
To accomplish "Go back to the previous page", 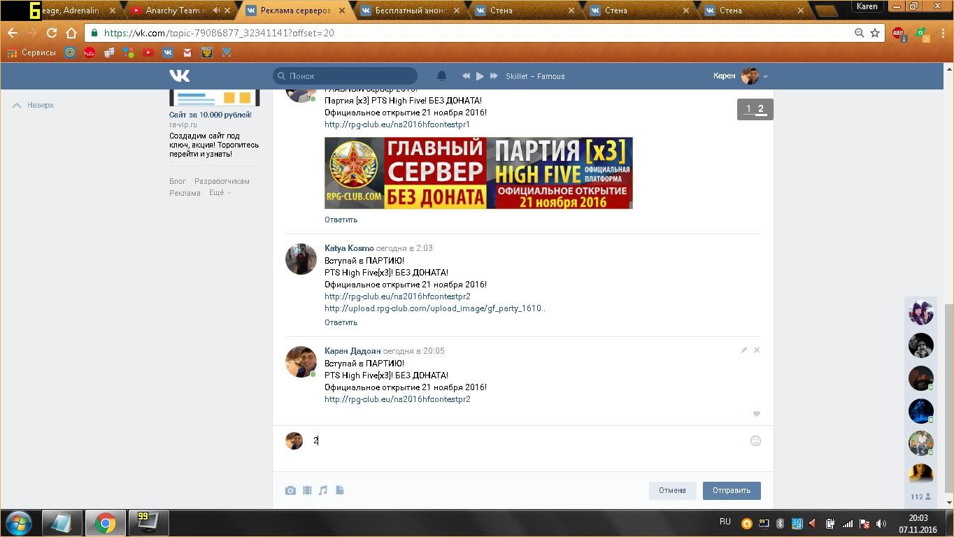I will click(13, 33).
